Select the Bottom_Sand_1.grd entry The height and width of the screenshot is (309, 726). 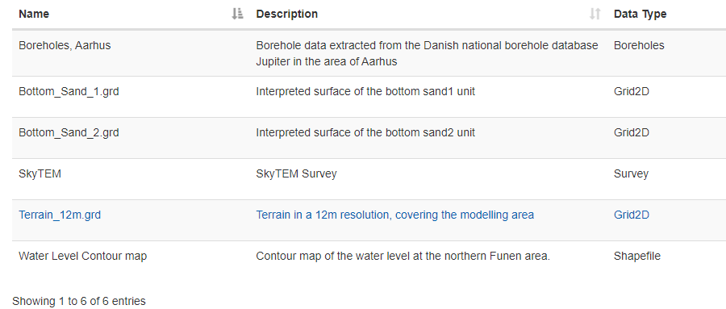[69, 92]
